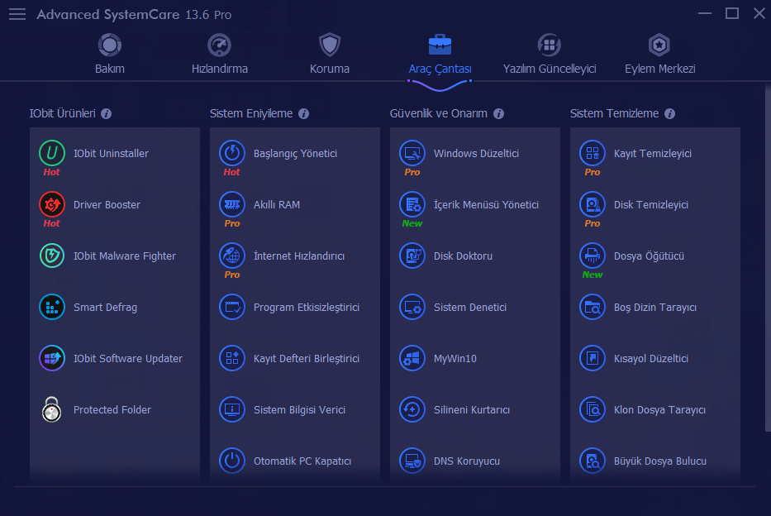Click the İçerik Menüsü Yönetici icon

(x=412, y=204)
